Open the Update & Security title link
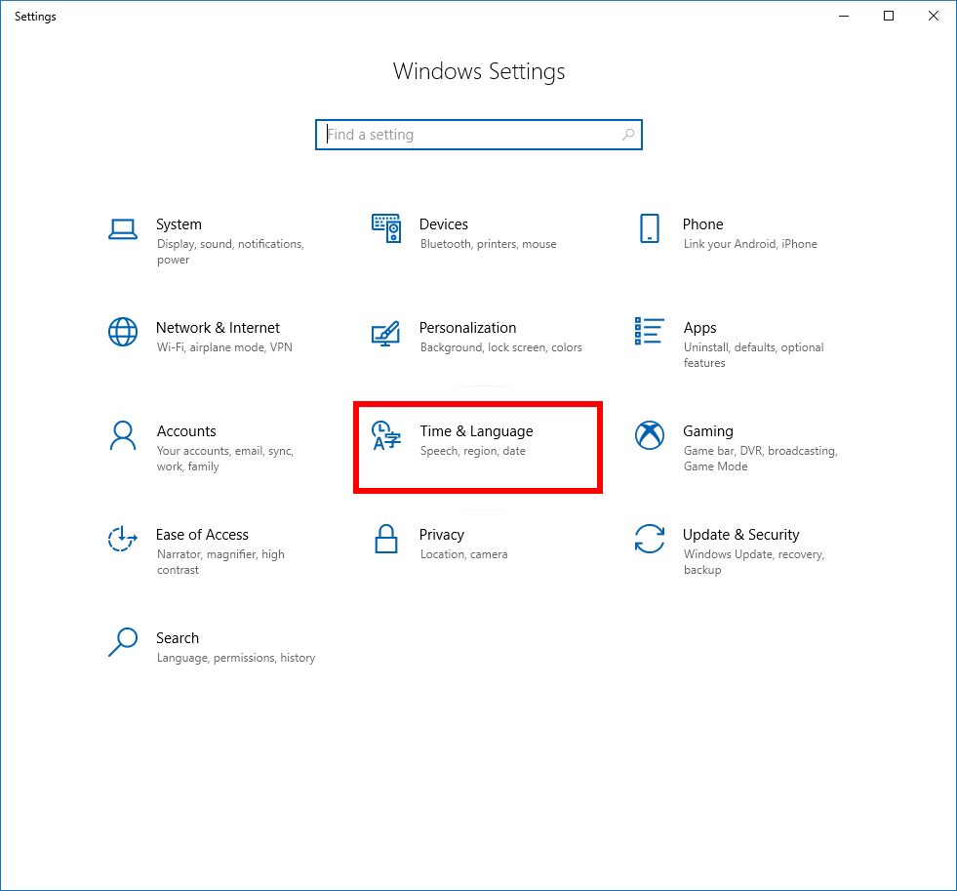 [x=740, y=535]
